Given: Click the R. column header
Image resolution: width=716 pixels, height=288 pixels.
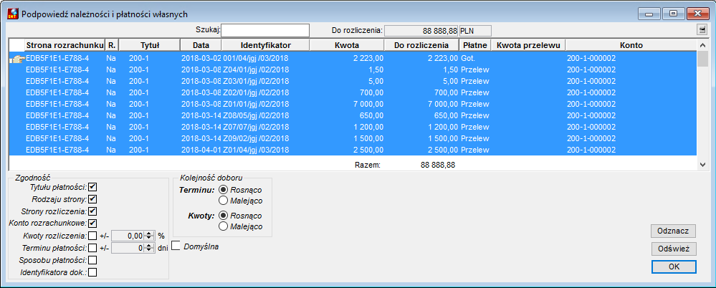Looking at the screenshot, I should pos(112,45).
